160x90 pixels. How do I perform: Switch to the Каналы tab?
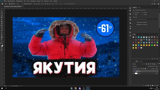click(141, 61)
